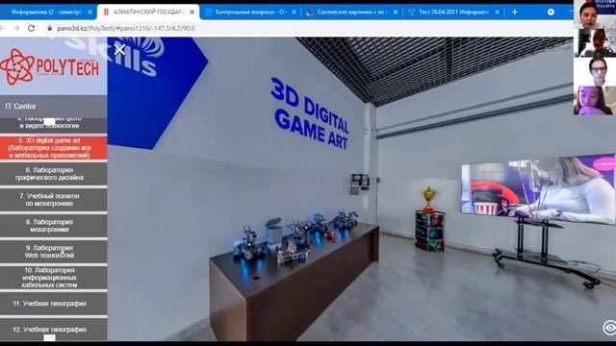Click the gold trophy cup

pyautogui.click(x=428, y=200)
